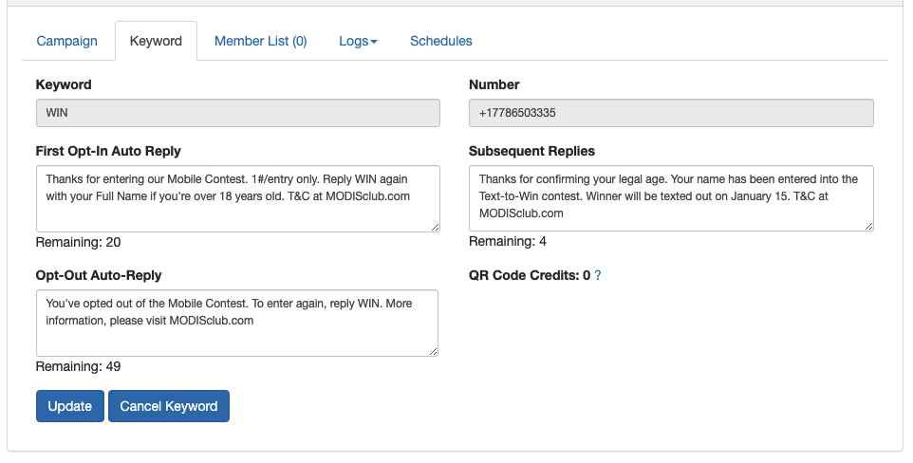
Task: Go to the Schedules tab
Action: pos(440,41)
